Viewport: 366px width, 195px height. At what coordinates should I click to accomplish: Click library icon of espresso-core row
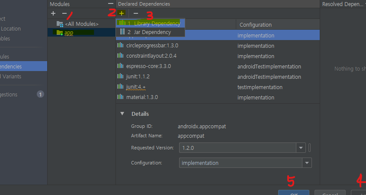point(120,66)
